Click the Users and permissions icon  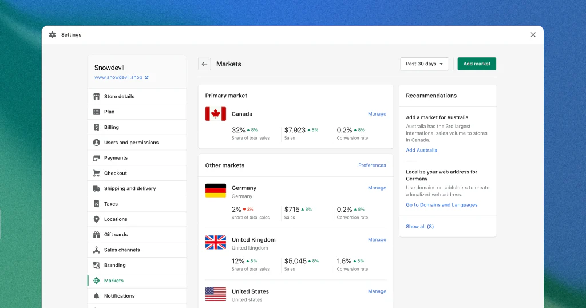click(96, 143)
